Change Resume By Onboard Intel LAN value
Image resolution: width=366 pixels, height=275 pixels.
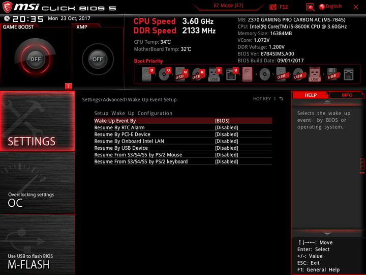click(x=183, y=141)
